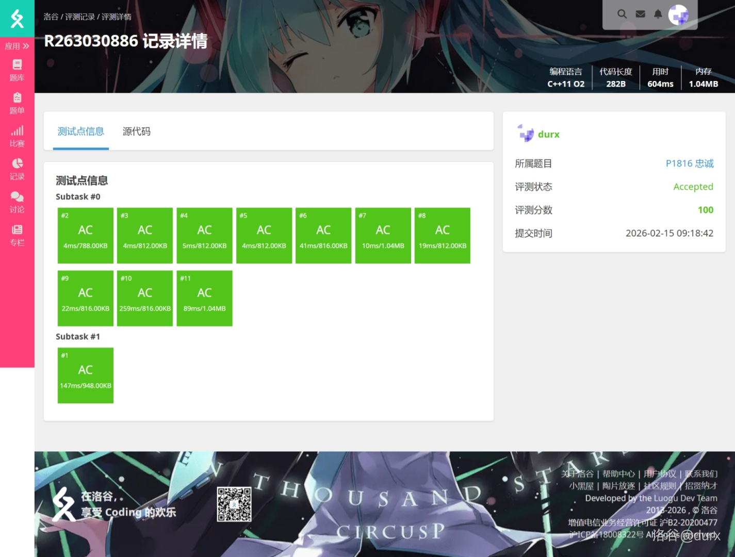Click the search magnifier icon

pos(622,14)
